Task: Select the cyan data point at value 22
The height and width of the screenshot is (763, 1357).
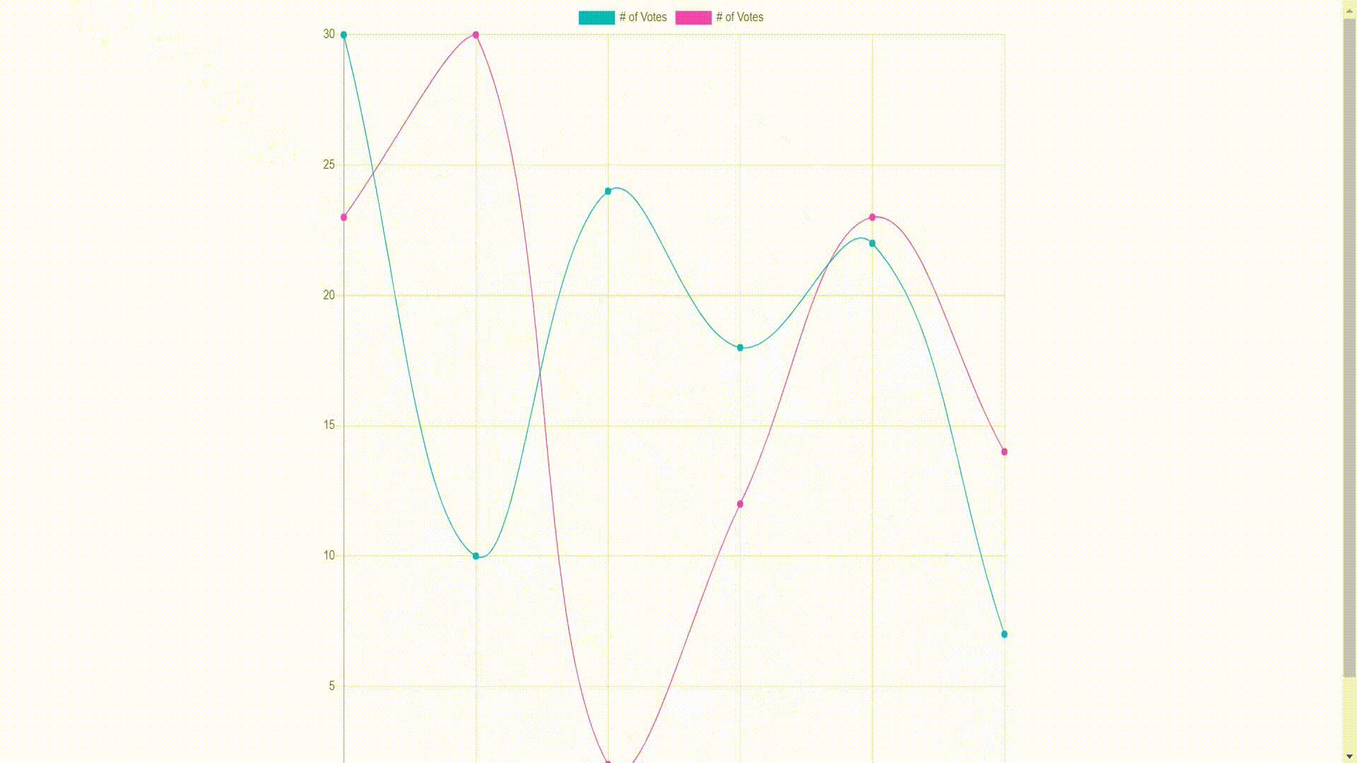Action: click(871, 242)
